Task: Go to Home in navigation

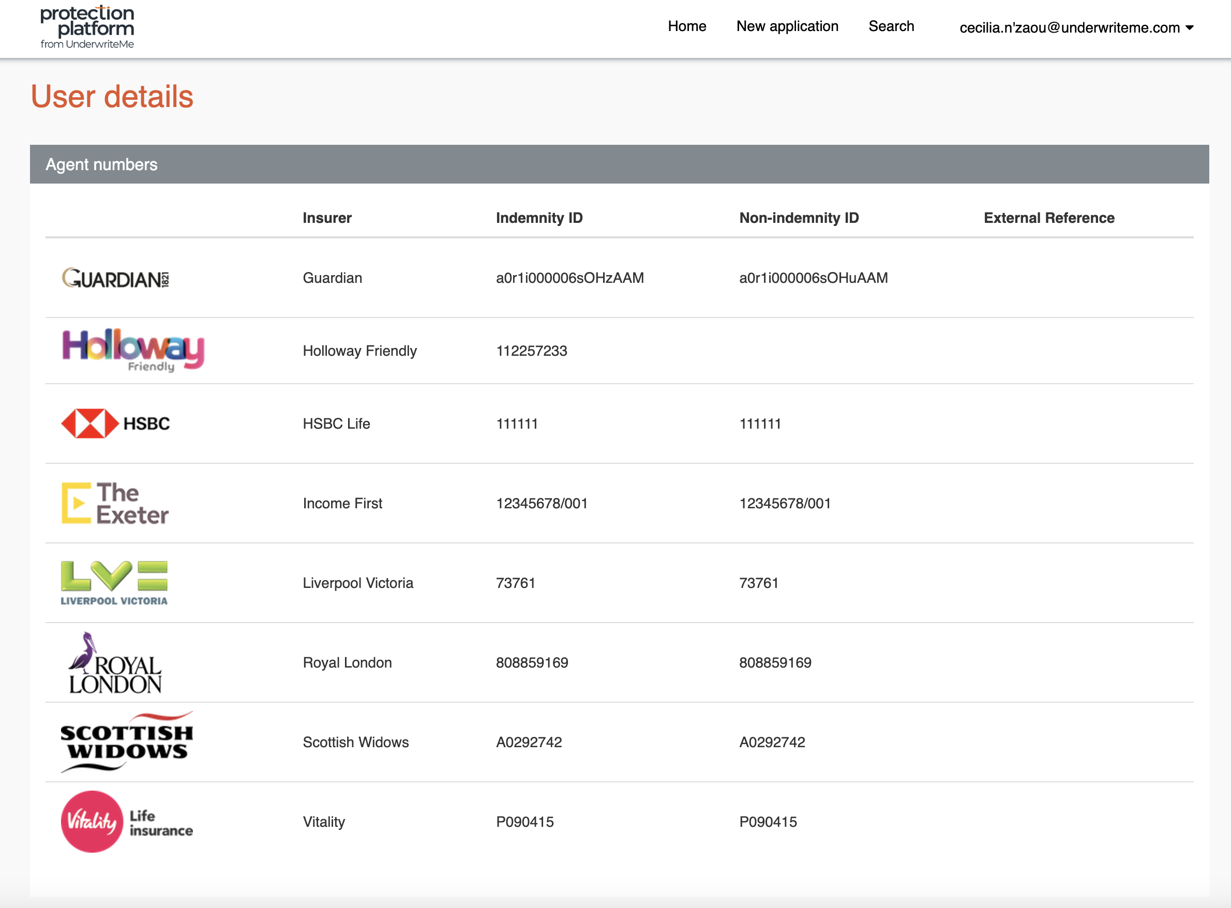Action: (x=687, y=26)
